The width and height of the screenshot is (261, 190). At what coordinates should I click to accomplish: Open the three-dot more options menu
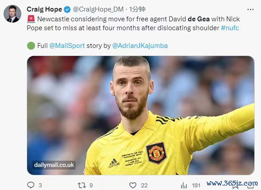250,9
